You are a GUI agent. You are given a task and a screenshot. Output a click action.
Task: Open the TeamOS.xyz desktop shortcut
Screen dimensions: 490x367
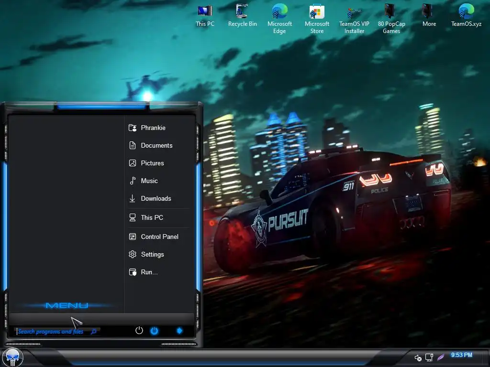pyautogui.click(x=466, y=15)
